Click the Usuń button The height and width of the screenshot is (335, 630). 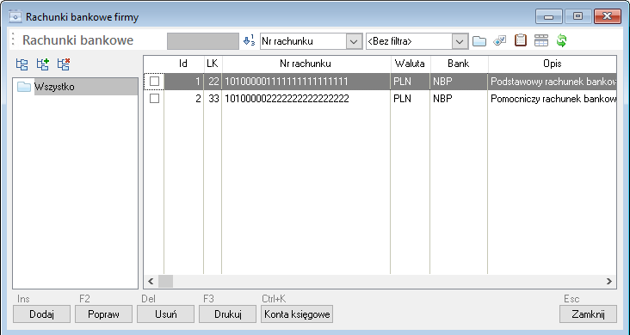click(165, 314)
